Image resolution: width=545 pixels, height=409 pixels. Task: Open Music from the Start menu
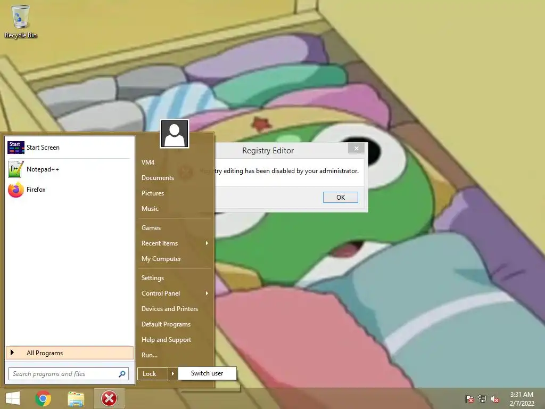pos(150,209)
